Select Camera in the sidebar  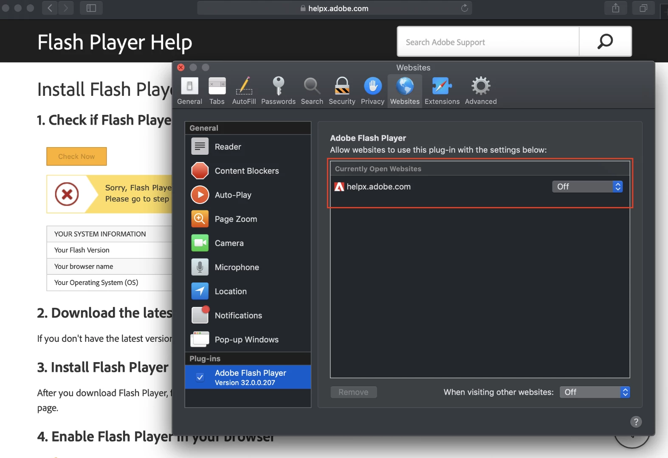(248, 243)
